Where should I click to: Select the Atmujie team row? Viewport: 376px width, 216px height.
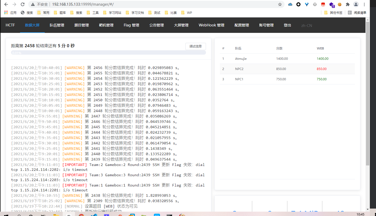pyautogui.click(x=287, y=59)
